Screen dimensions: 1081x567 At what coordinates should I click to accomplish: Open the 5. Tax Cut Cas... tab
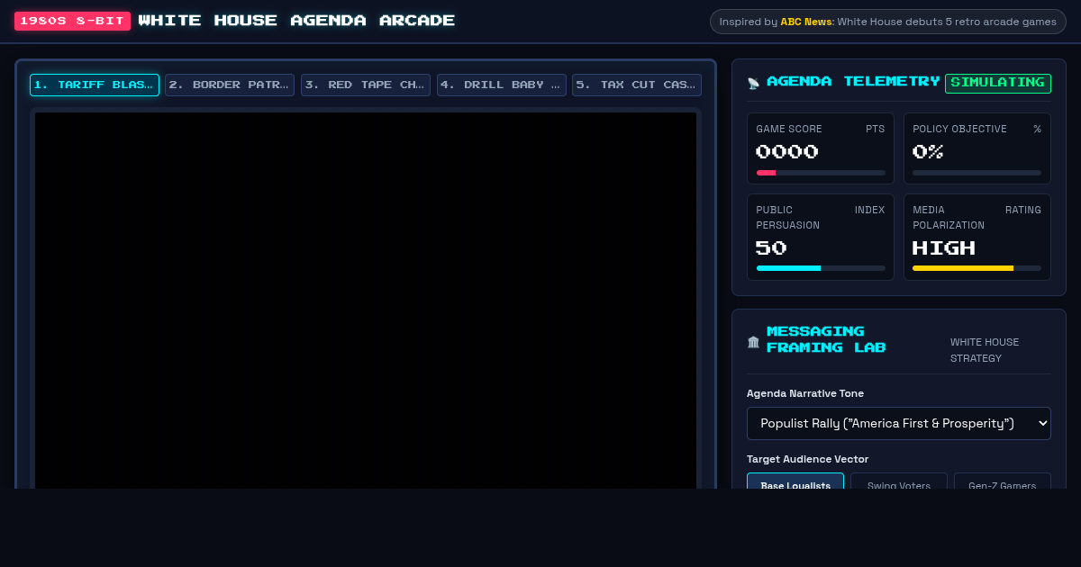(x=637, y=85)
